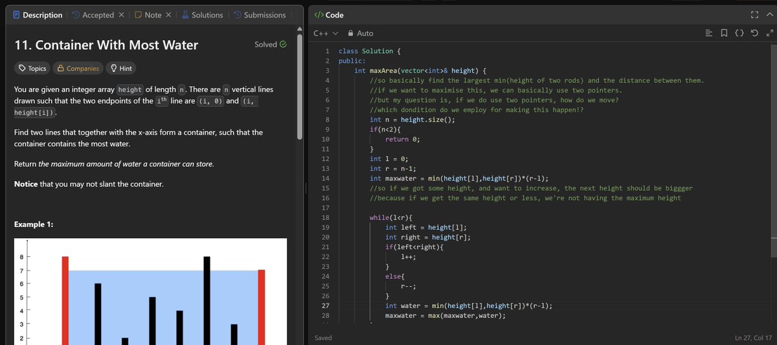Screen dimensions: 777x345
Task: Click the Ln 27, Col 17 indicator
Action: tap(752, 338)
